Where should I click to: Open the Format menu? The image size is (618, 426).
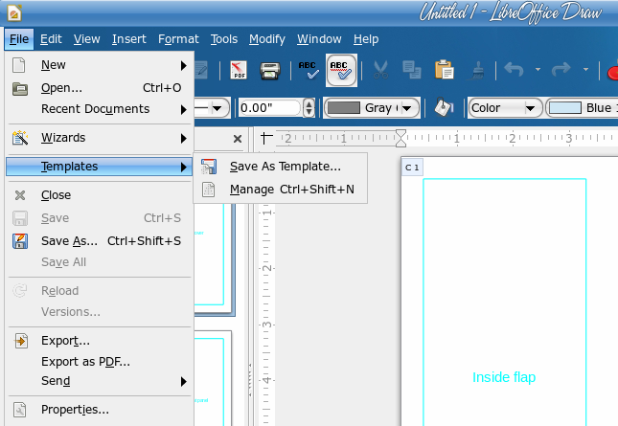(x=178, y=39)
